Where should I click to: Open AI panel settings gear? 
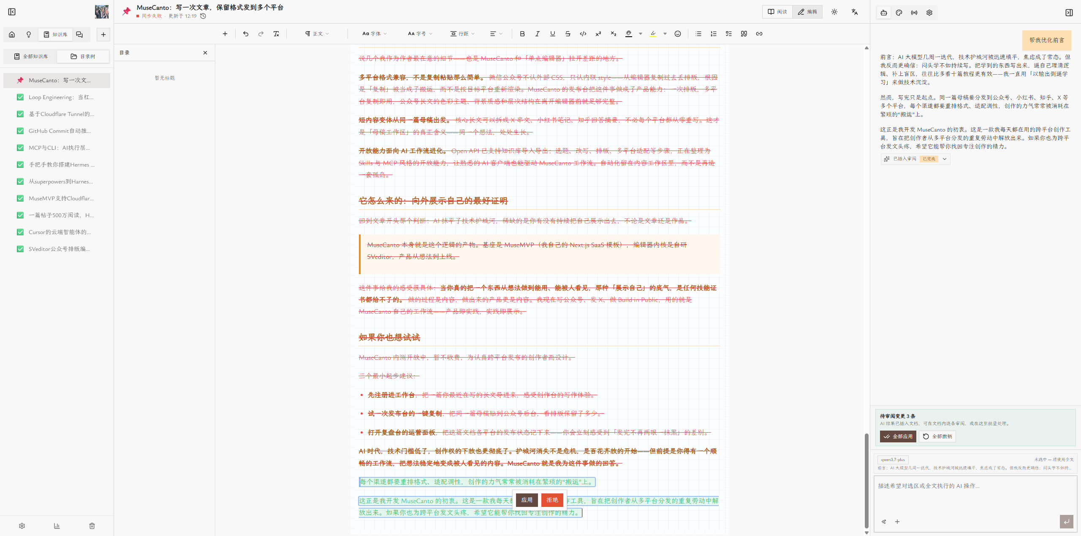(x=929, y=13)
